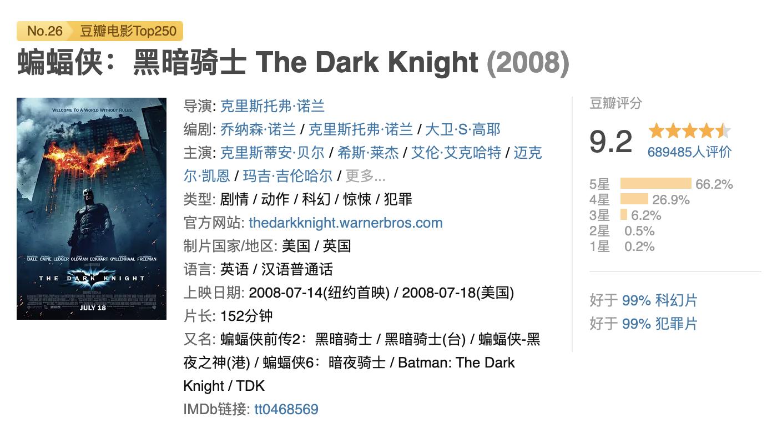Open the 豆瓣电影Top250 list link
The width and height of the screenshot is (767, 443).
pyautogui.click(x=128, y=31)
